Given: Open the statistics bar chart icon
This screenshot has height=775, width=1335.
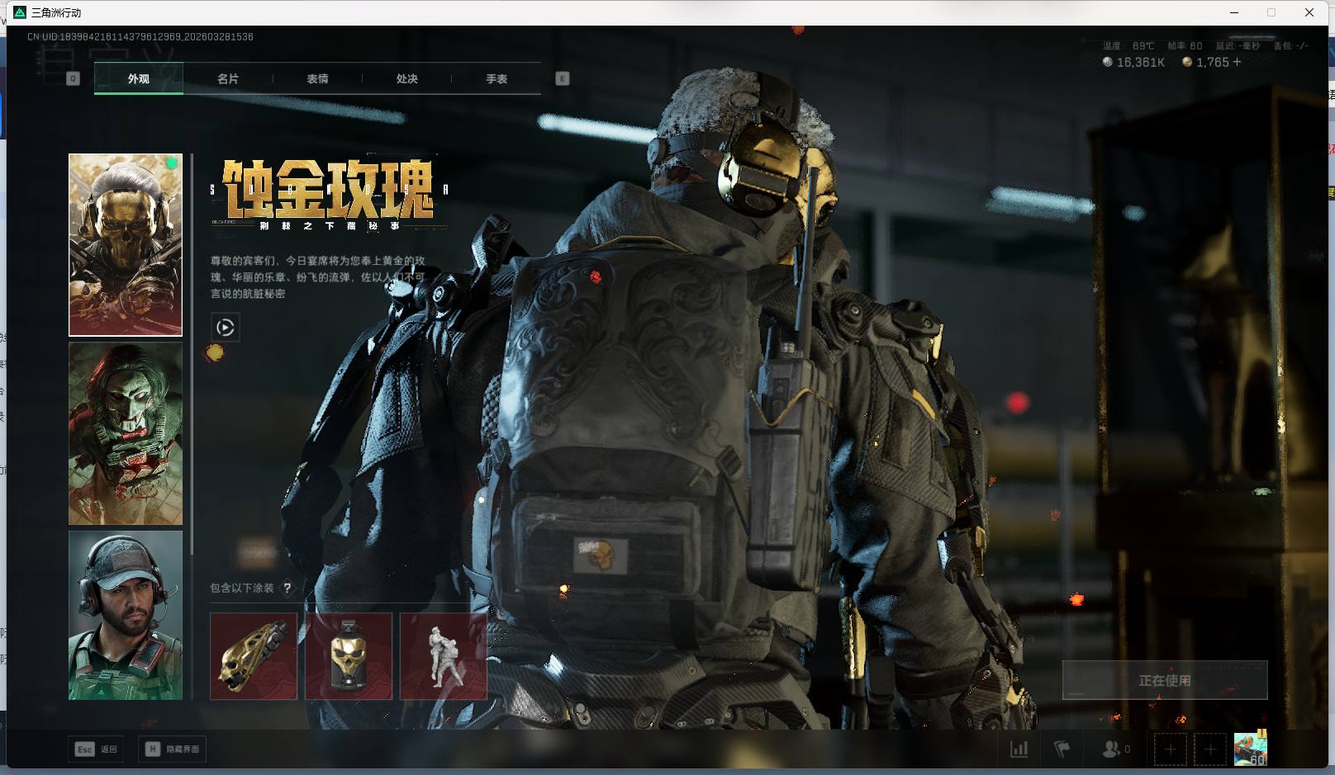Looking at the screenshot, I should 1019,749.
